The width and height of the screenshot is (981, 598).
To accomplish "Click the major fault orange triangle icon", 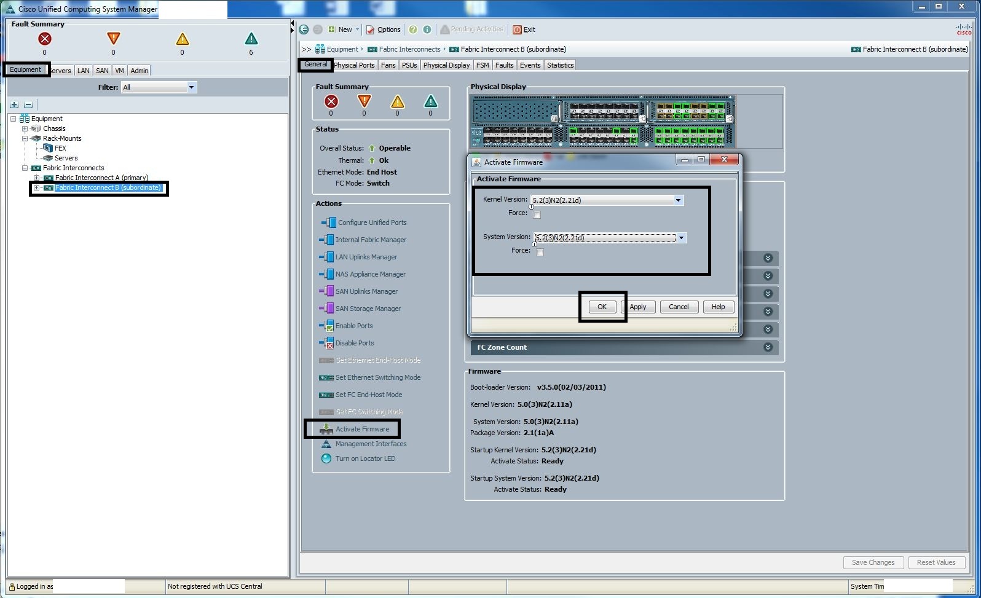I will (x=113, y=39).
